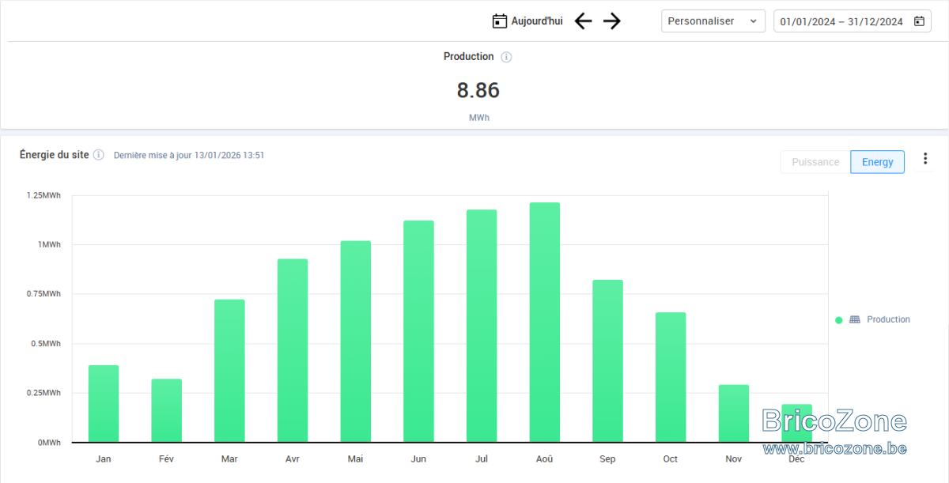This screenshot has height=483, width=949.
Task: Open the date range calendar icon
Action: coord(919,21)
